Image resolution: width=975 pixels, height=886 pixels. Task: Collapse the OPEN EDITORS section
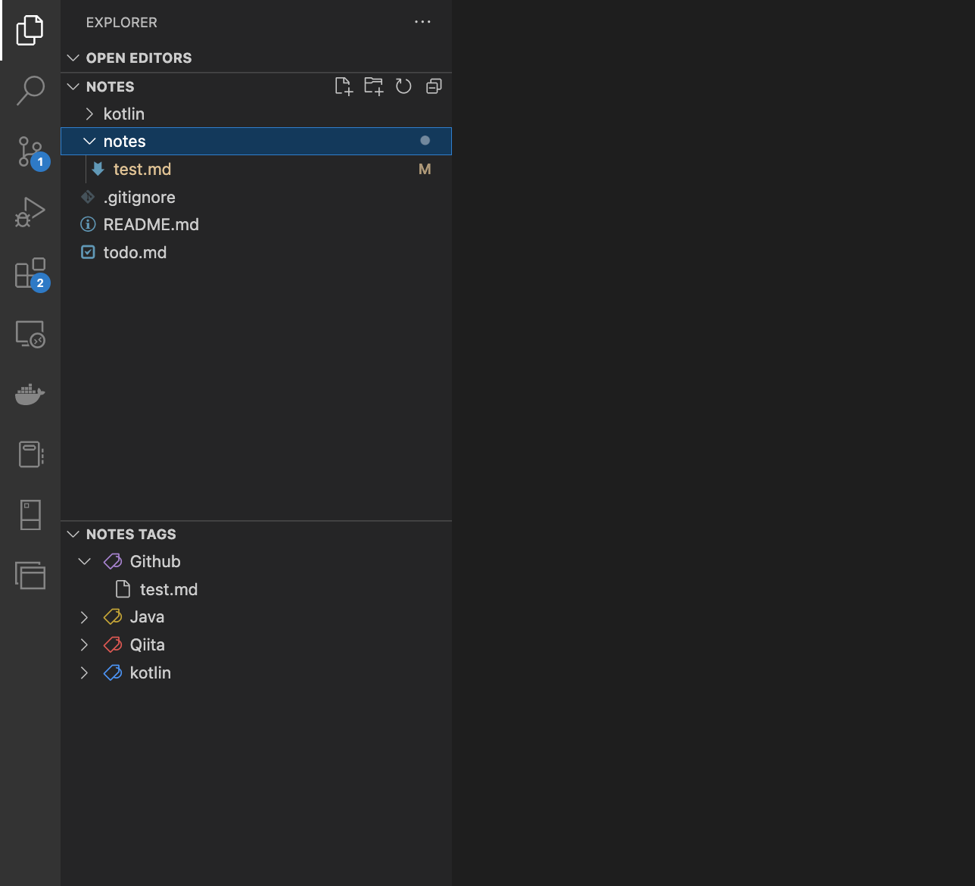click(73, 58)
